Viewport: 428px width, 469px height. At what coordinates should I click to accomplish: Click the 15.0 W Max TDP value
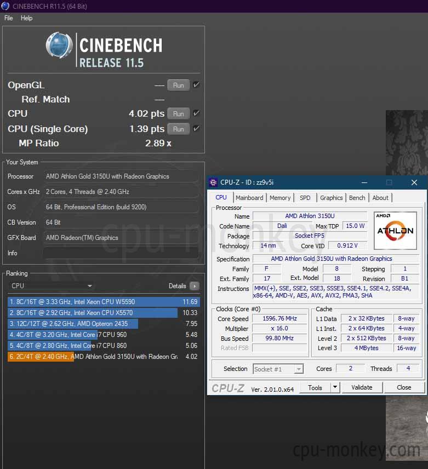point(355,226)
